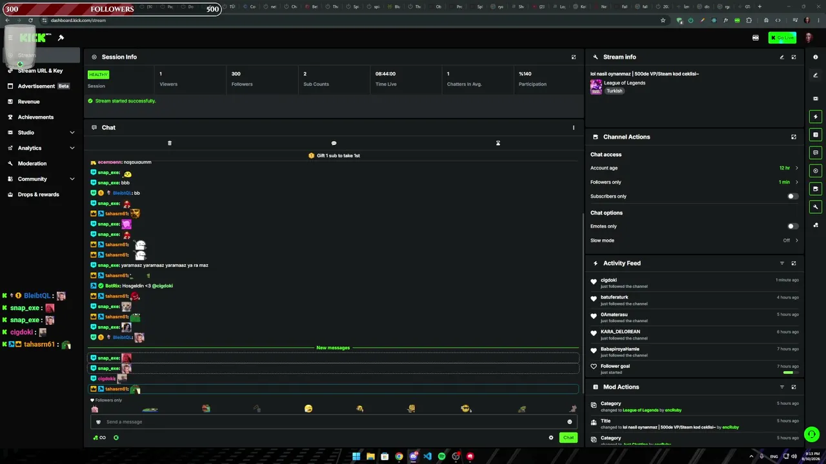Image resolution: width=826 pixels, height=464 pixels.
Task: Bookmark this page with the star icon
Action: 663,20
